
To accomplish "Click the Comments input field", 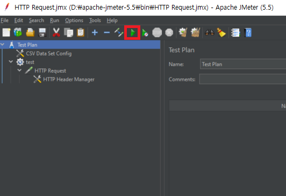I will [x=242, y=79].
